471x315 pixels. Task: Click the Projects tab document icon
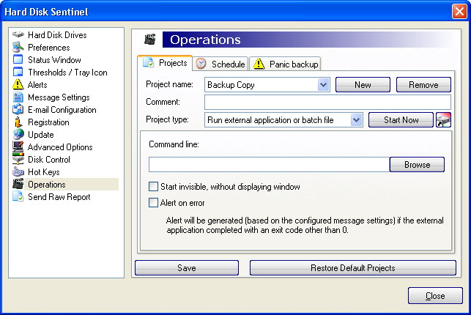point(149,62)
